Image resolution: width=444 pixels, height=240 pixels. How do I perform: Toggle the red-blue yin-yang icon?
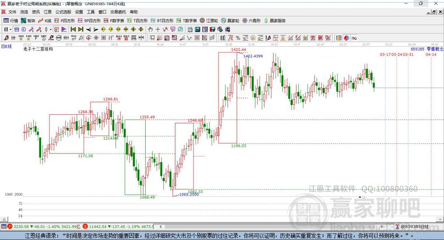[346, 38]
